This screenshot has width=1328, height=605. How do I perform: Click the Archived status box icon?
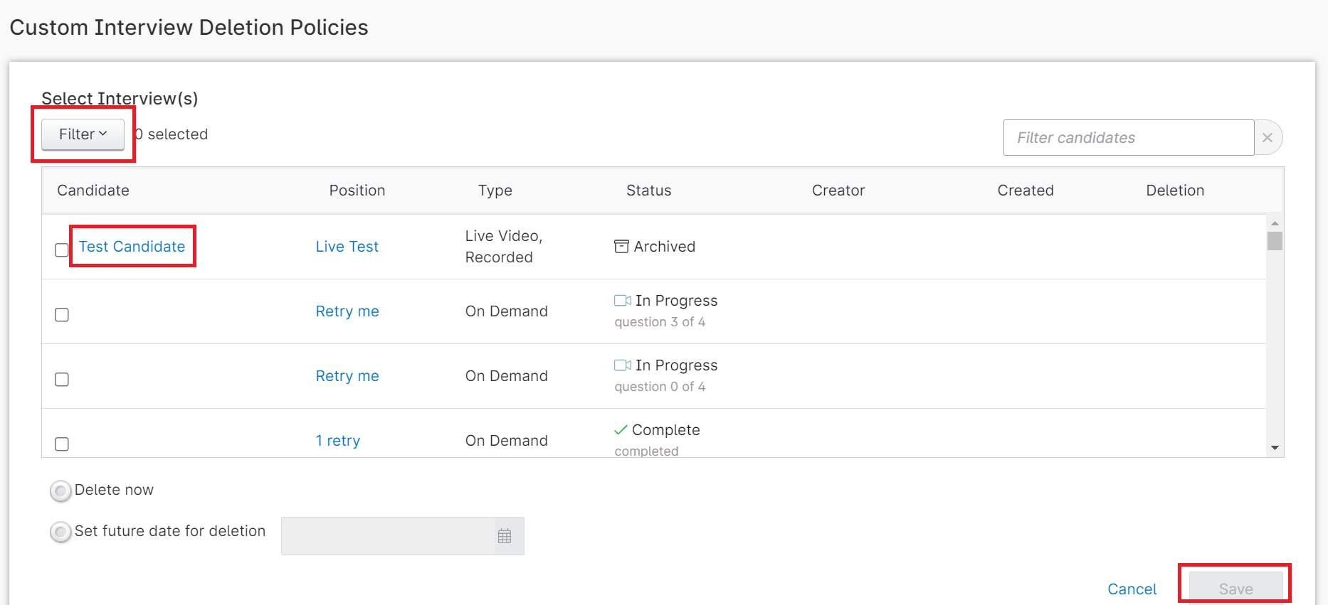[x=621, y=247]
